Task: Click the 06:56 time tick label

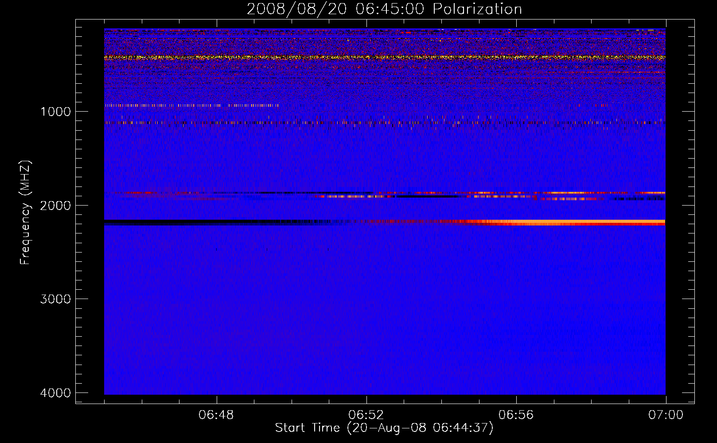Action: pos(516,415)
